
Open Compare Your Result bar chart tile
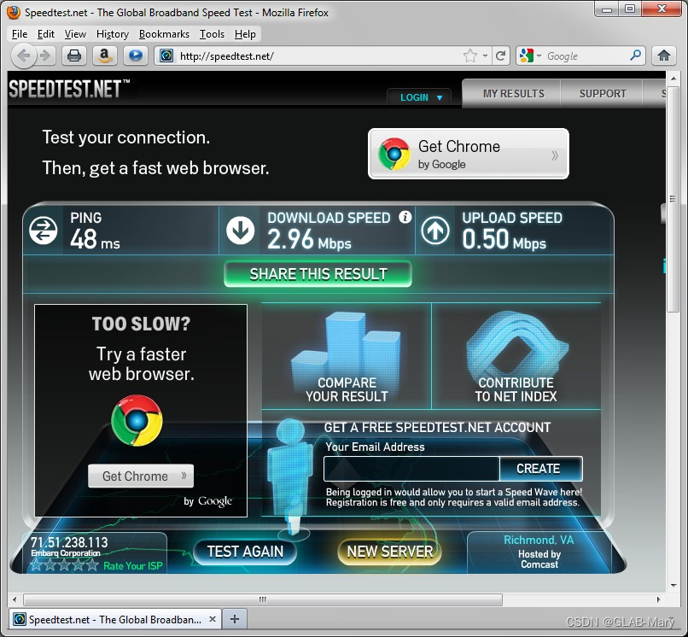tap(347, 356)
